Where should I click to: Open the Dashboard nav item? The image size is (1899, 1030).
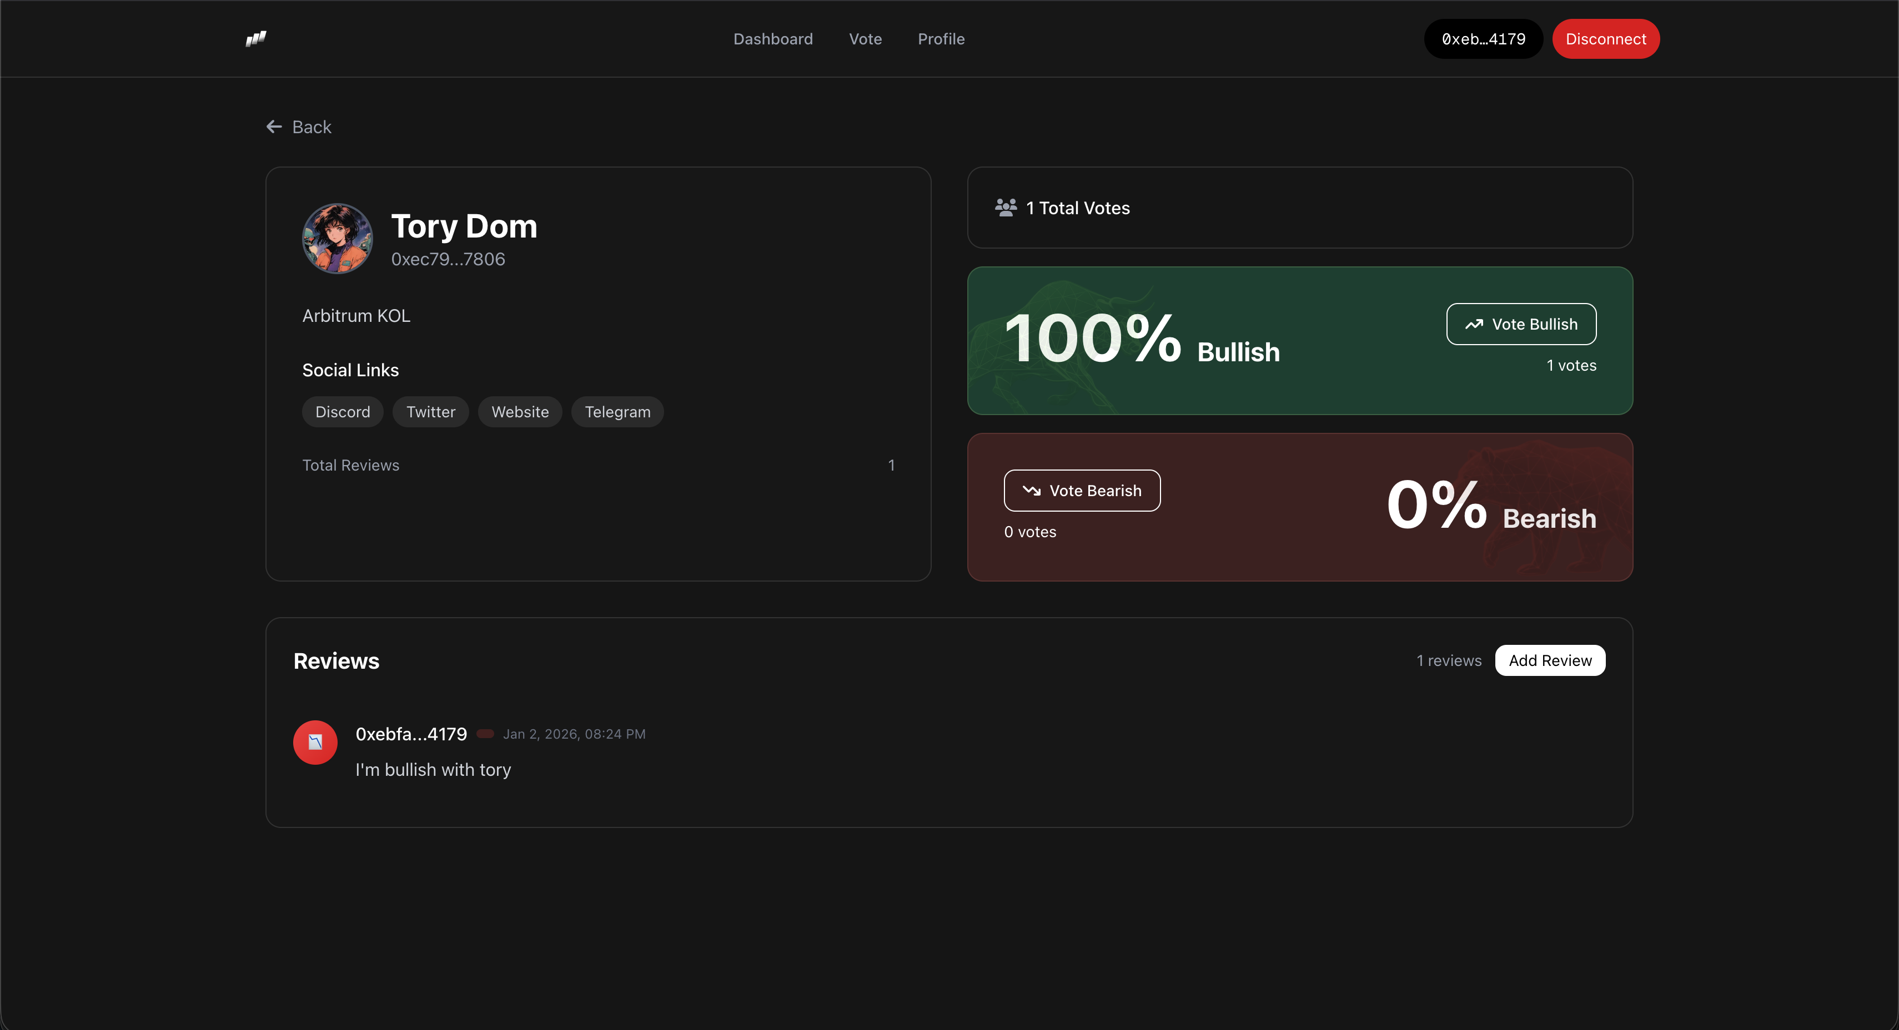[772, 39]
